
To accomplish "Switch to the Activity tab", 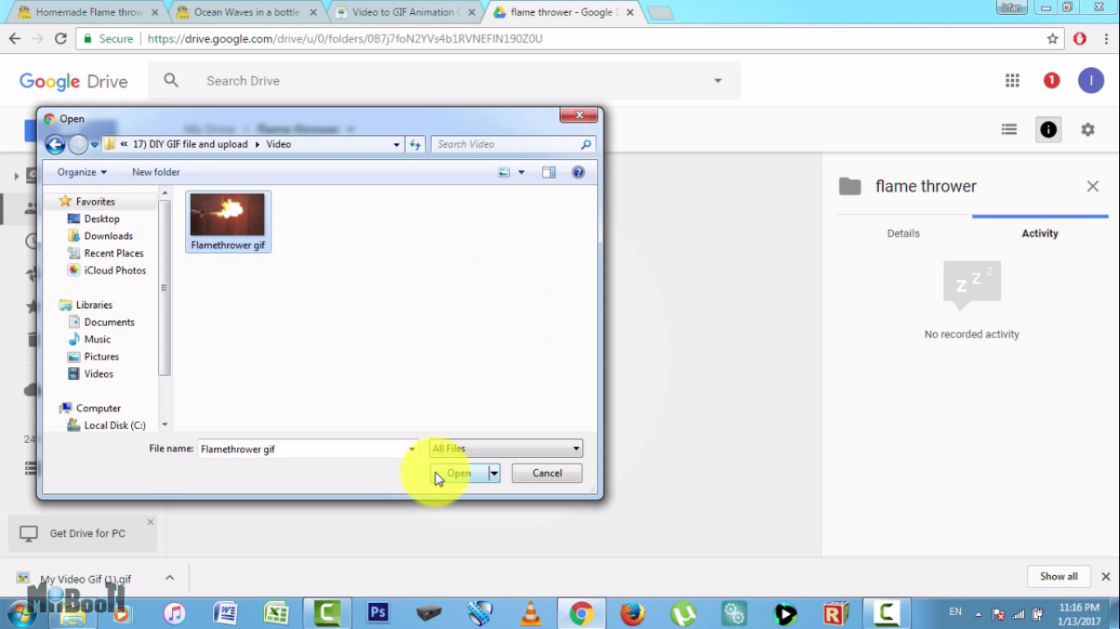I will pos(1040,233).
